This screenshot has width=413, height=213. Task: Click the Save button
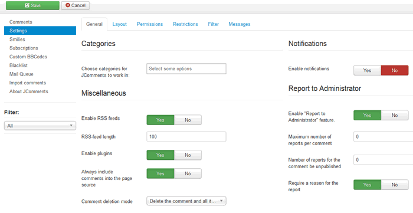(x=32, y=5)
